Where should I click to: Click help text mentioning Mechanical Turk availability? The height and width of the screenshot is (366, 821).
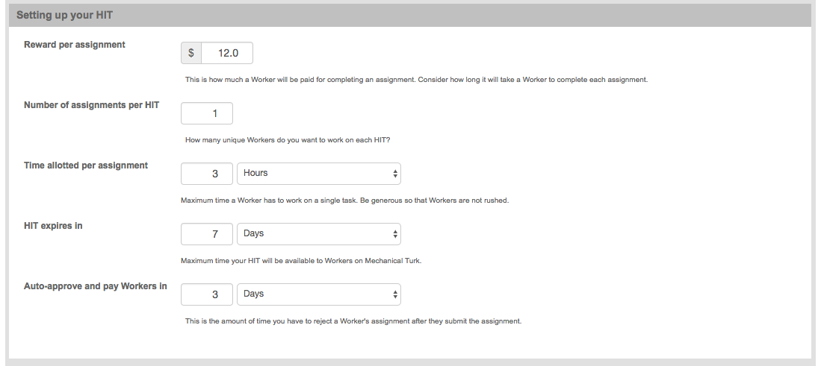301,261
